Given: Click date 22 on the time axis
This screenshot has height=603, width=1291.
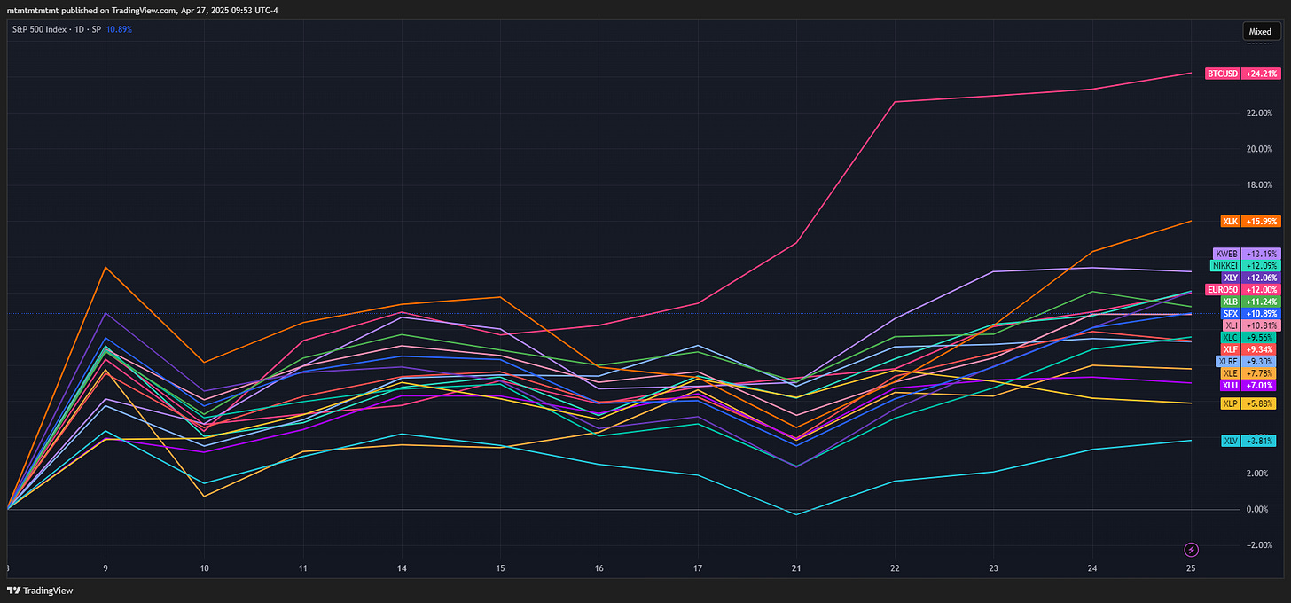Looking at the screenshot, I should pyautogui.click(x=895, y=568).
